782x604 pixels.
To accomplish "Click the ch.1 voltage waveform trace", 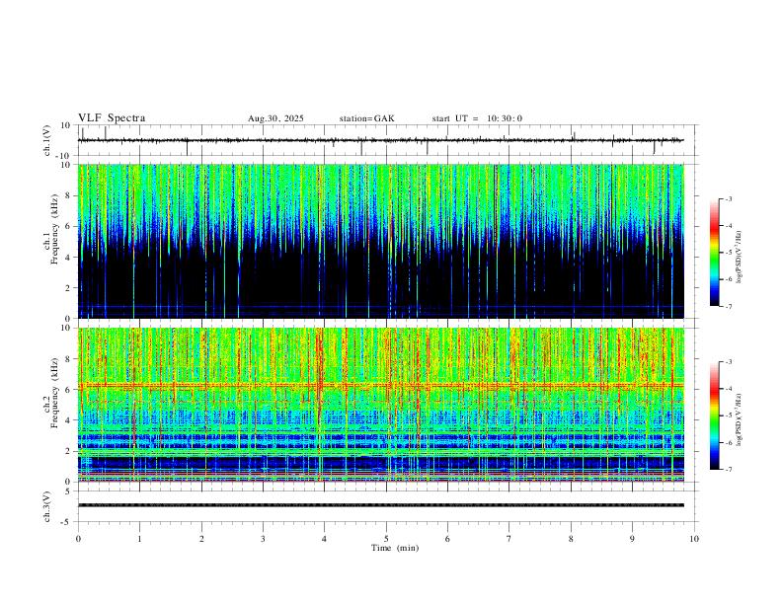I will point(380,140).
